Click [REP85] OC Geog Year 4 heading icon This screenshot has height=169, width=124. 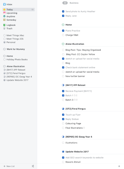[x=63, y=137]
